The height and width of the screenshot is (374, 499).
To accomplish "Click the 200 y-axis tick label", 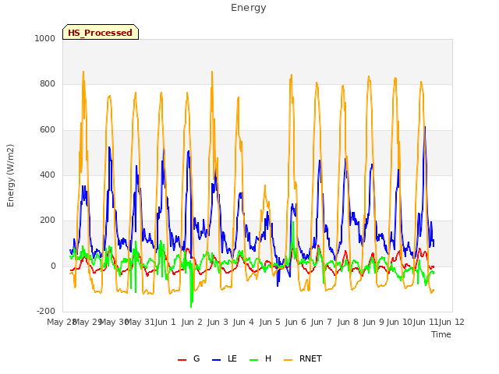I will coord(48,220).
